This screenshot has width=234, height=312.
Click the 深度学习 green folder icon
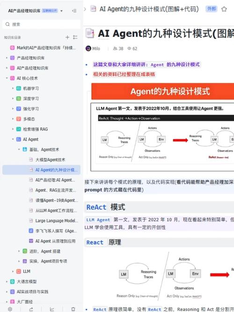click(x=18, y=99)
